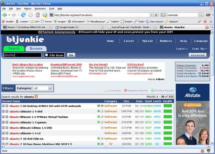This screenshot has width=215, height=154.
Task: Open the Information dropdown in developer toolbar
Action: pyautogui.click(x=77, y=21)
